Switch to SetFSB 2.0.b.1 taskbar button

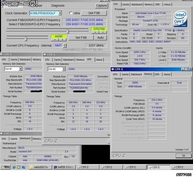64,167
